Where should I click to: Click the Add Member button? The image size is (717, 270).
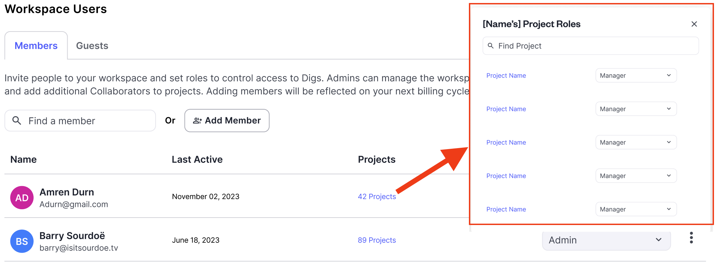tap(227, 121)
